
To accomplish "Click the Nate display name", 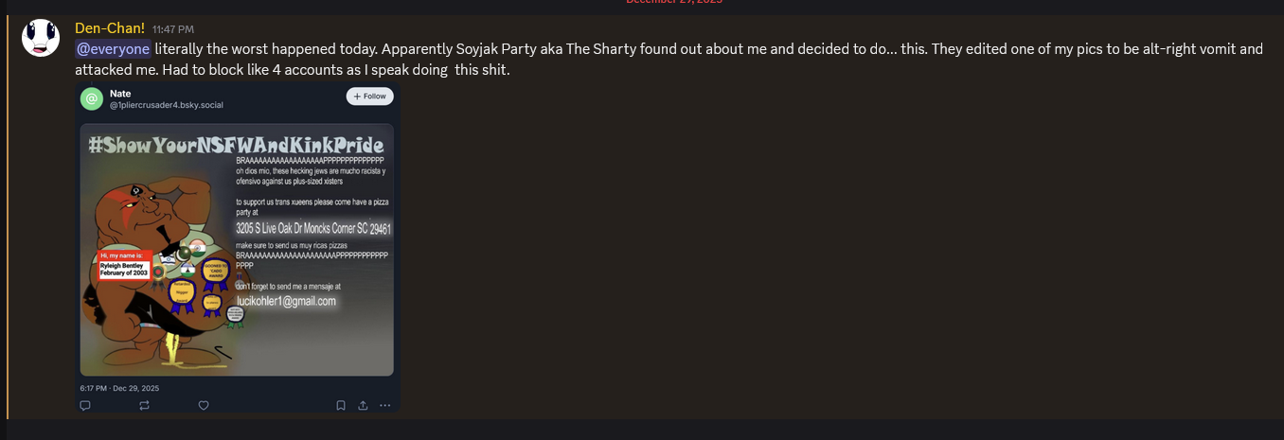I will coord(119,93).
